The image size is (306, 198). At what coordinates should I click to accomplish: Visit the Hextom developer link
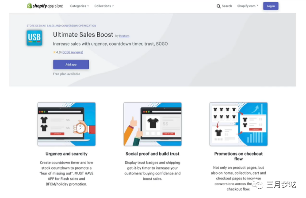[x=124, y=36]
